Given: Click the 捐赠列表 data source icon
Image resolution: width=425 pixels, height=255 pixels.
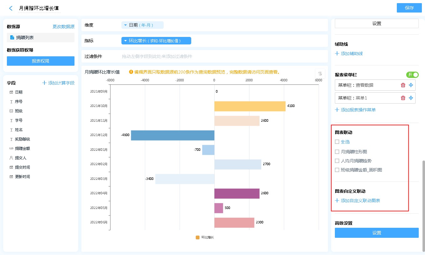Looking at the screenshot, I should click(x=12, y=38).
